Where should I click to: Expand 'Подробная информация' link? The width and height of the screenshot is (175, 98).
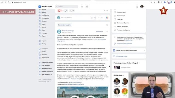point(124,44)
